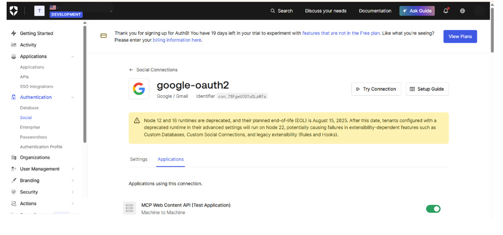Click the 'Machine to Machine' label

[x=163, y=213]
